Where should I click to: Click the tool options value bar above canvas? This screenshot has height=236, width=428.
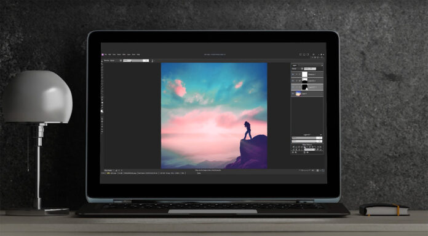pyautogui.click(x=136, y=61)
